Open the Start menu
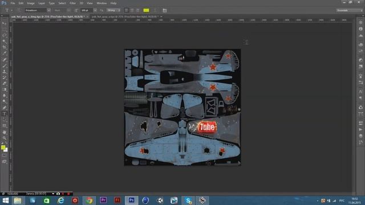This screenshot has width=365, height=205. click(x=5, y=200)
